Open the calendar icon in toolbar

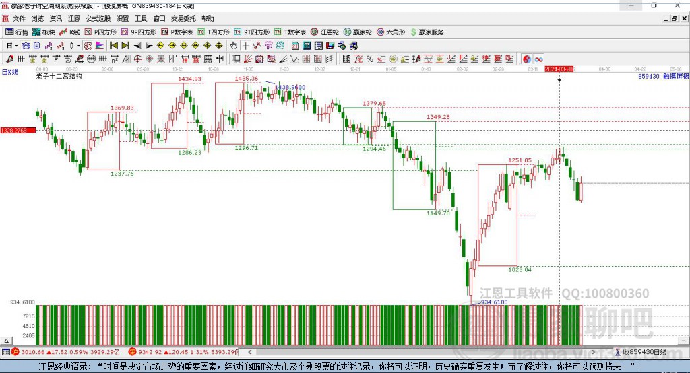tap(295, 45)
